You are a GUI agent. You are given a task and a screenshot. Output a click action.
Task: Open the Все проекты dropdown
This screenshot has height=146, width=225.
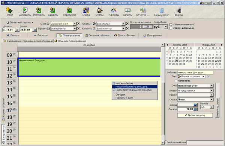pyautogui.click(x=75, y=29)
